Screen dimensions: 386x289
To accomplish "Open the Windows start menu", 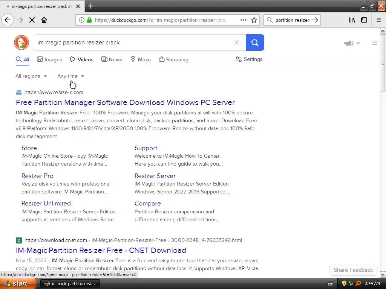I will tap(18, 284).
